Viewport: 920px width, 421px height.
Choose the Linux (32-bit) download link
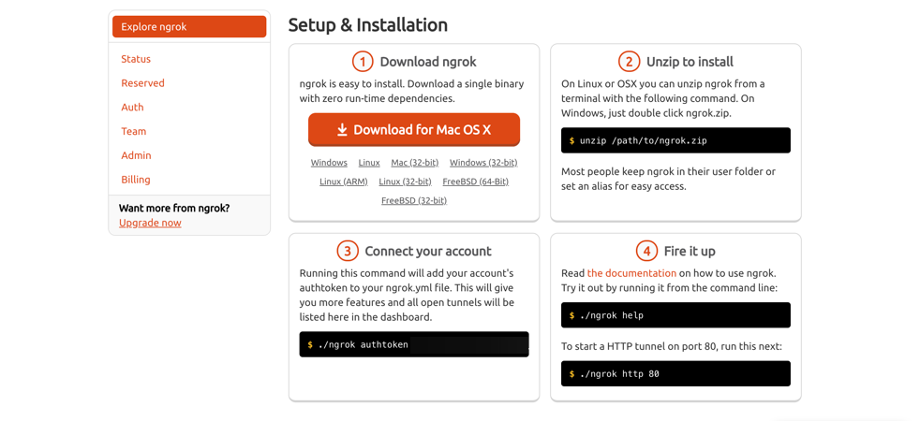pyautogui.click(x=405, y=181)
